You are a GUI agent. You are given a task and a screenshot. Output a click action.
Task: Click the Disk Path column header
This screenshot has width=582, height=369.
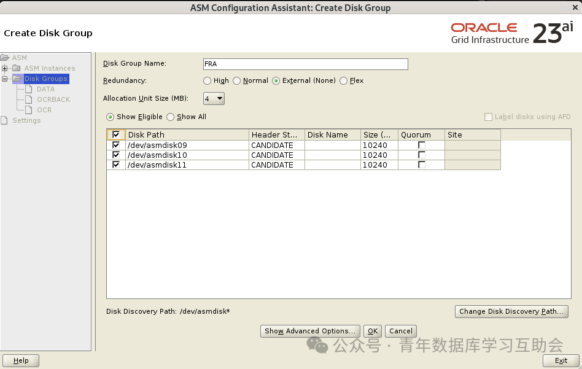187,134
